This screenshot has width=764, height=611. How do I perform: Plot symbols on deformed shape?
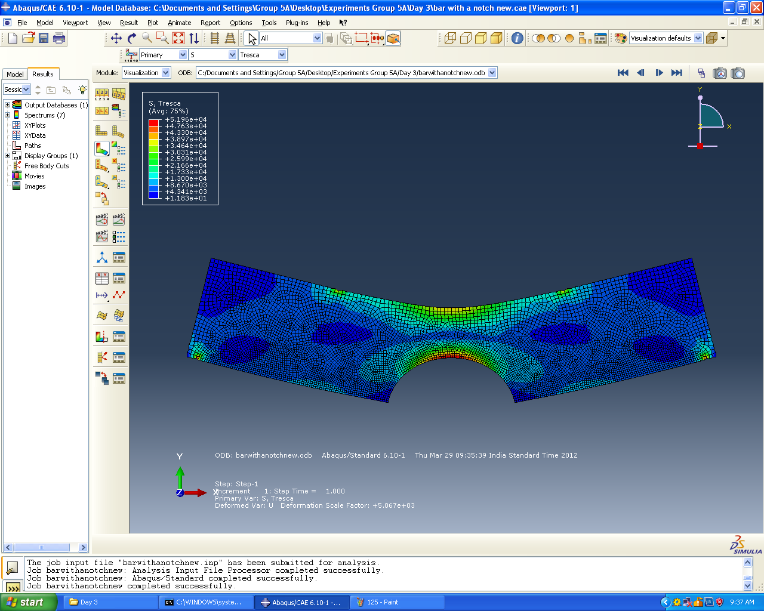[102, 165]
